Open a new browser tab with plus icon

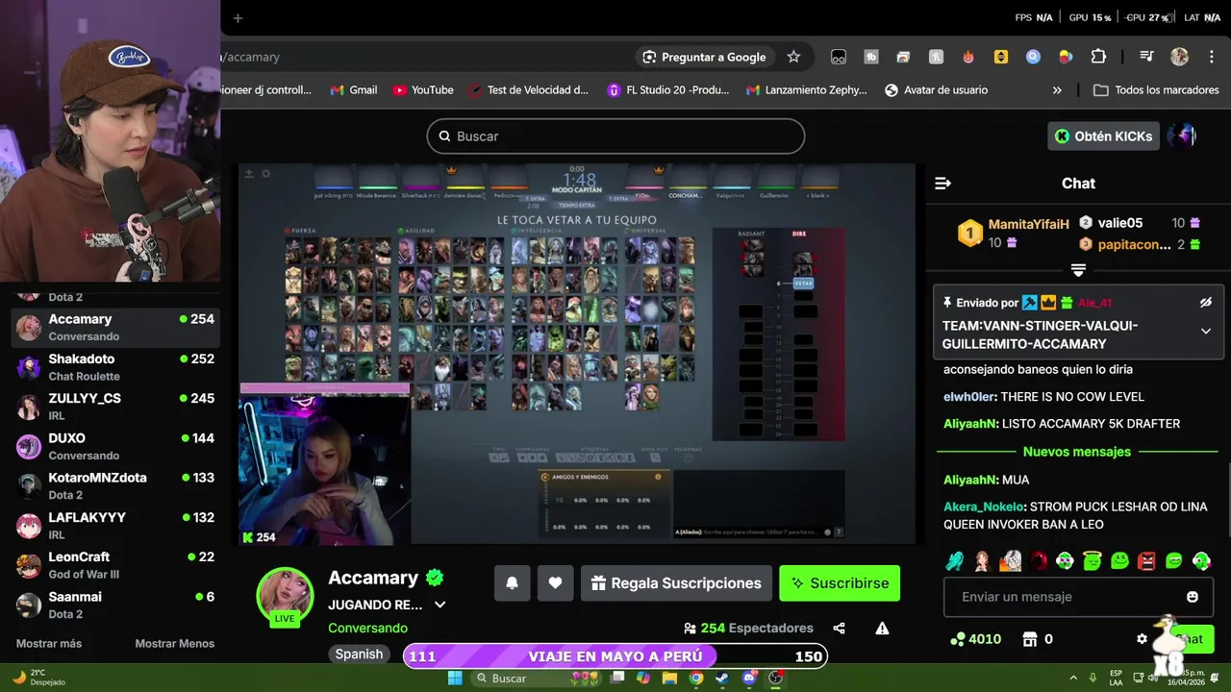(x=238, y=17)
